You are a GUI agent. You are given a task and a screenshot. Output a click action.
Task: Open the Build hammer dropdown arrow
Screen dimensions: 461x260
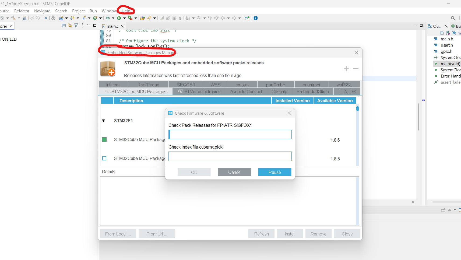tap(19, 18)
